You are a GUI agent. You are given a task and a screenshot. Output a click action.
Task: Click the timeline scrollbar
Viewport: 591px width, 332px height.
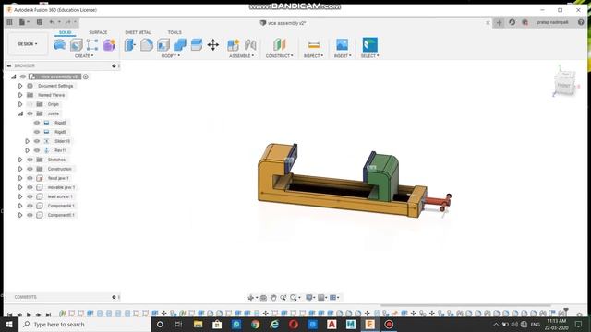pos(465,306)
